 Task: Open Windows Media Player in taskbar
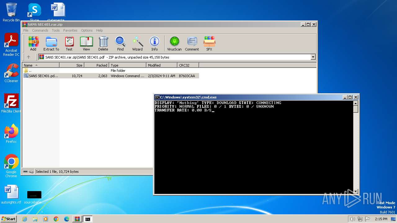(x=46, y=219)
